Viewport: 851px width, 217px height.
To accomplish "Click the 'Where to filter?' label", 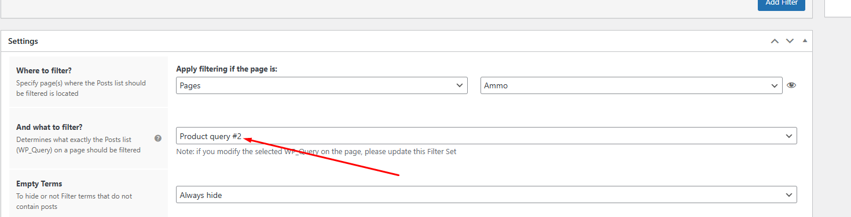I will (44, 70).
